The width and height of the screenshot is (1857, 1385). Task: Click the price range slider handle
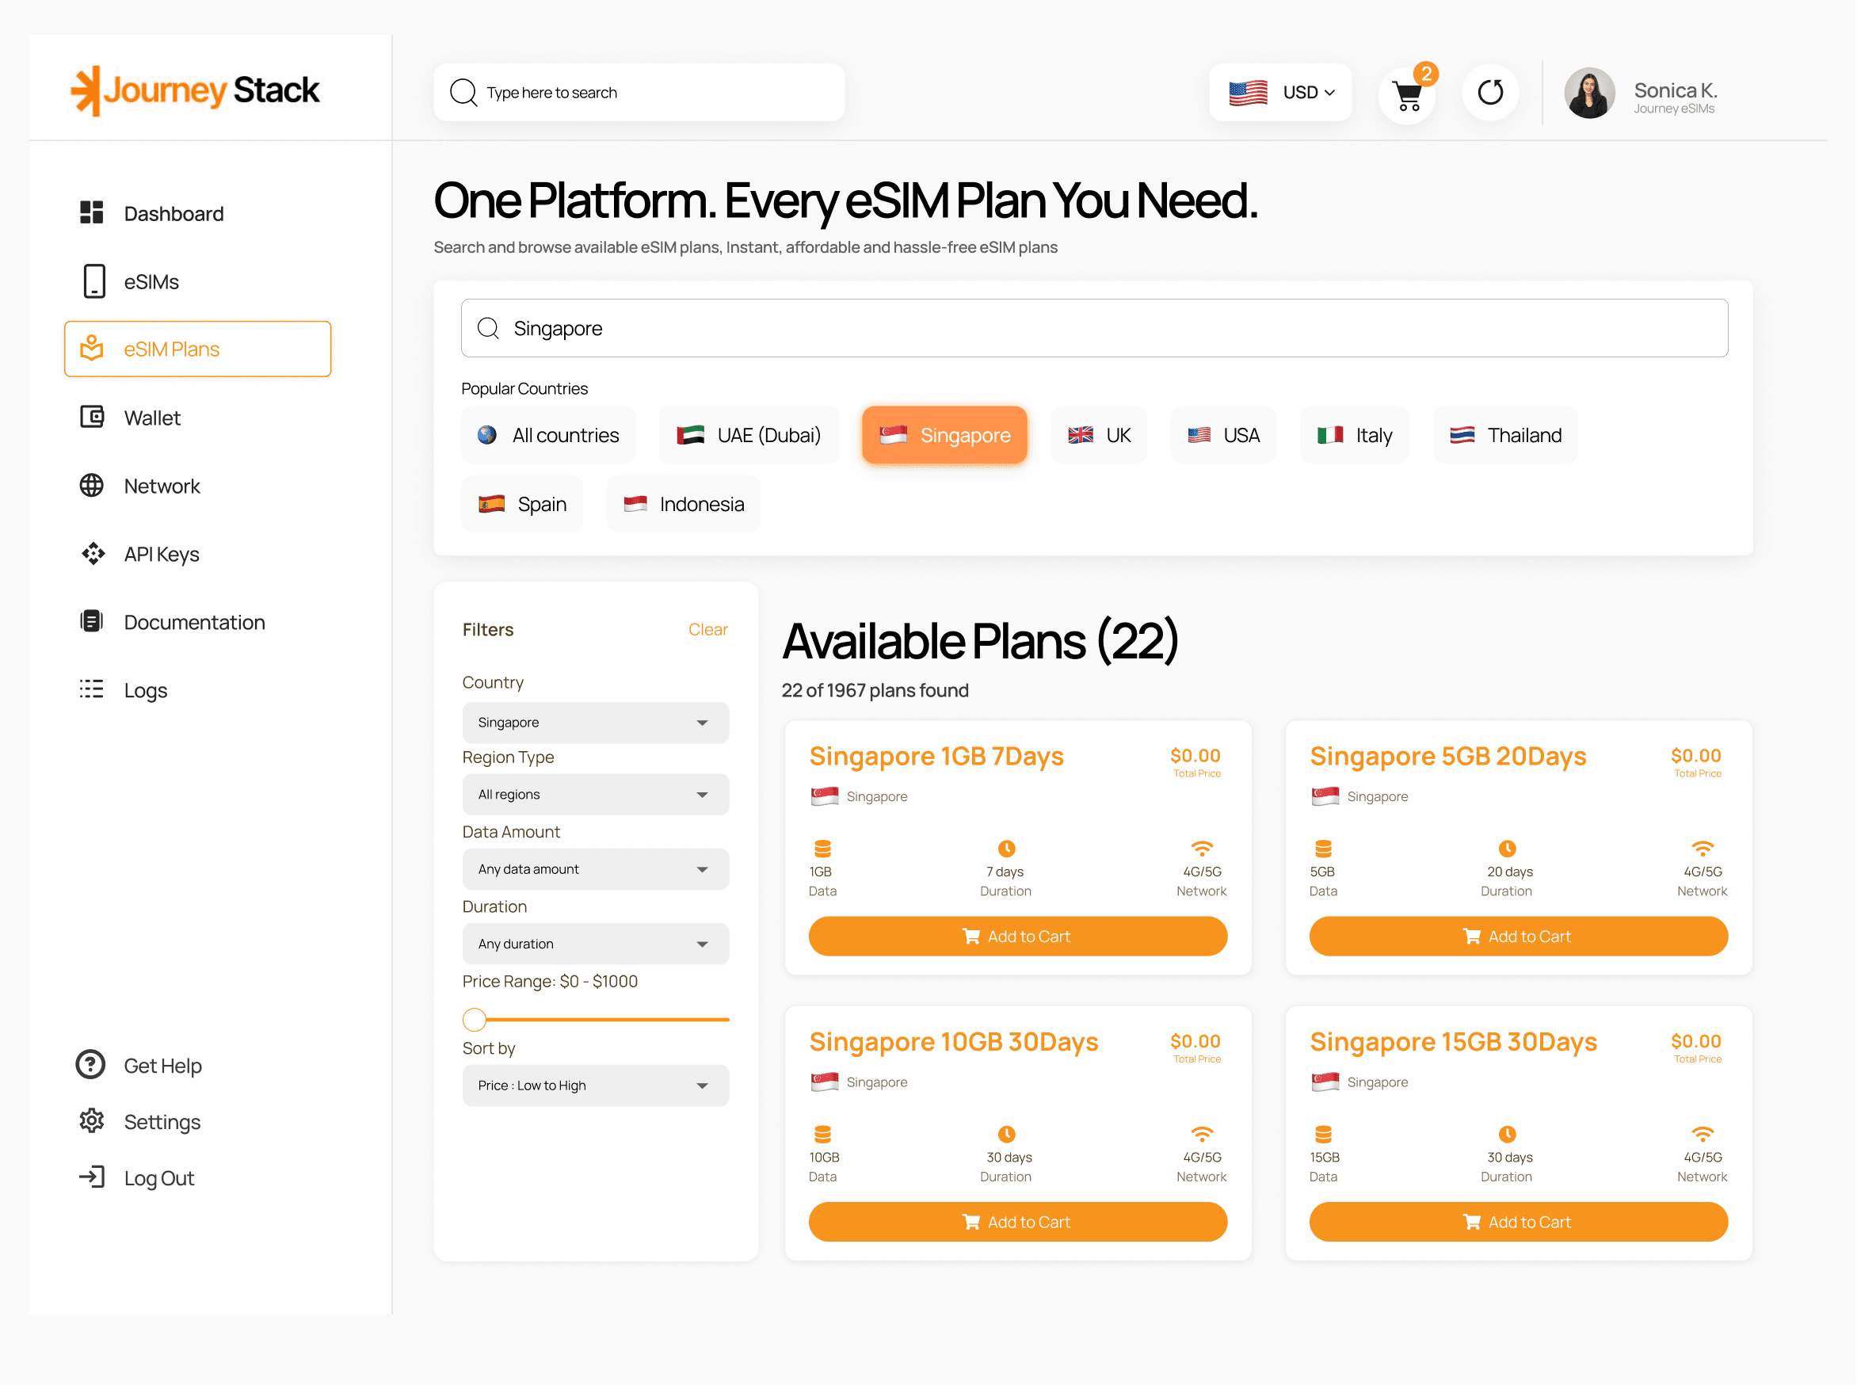tap(475, 1020)
